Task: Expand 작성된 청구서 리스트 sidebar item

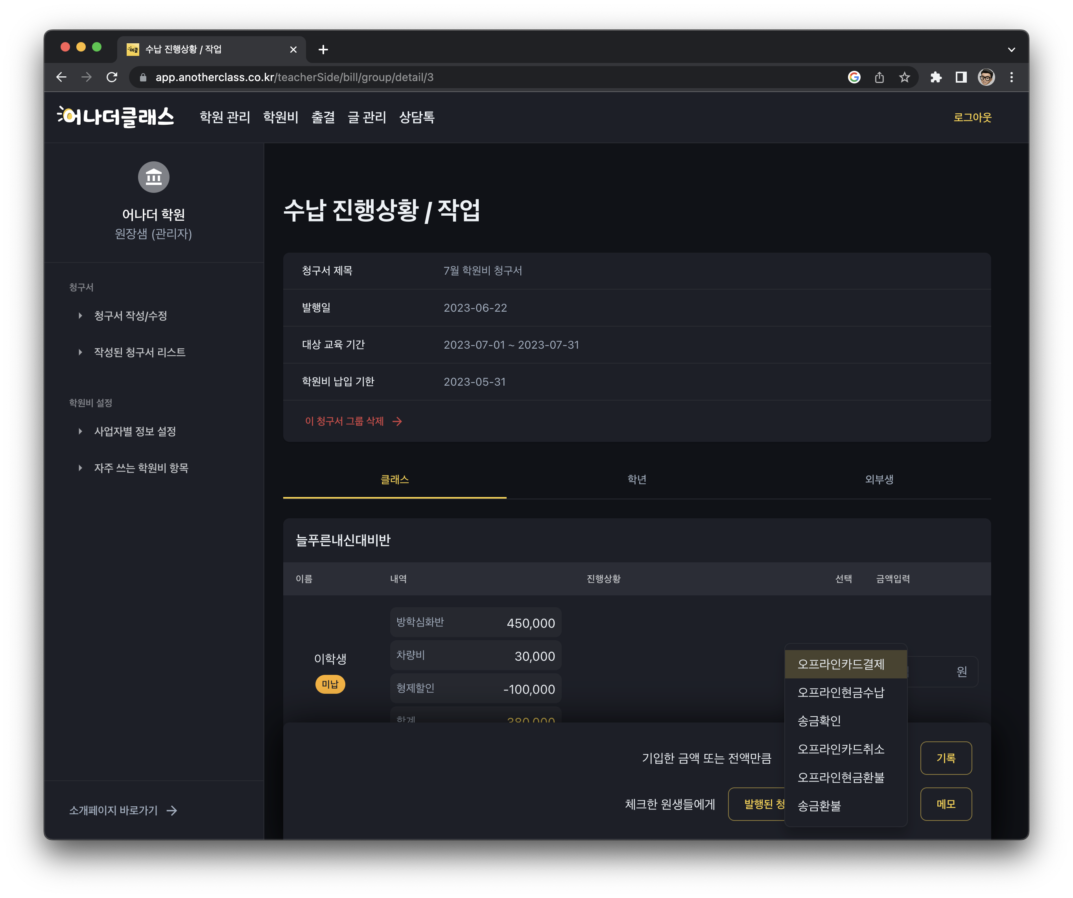Action: coord(140,352)
